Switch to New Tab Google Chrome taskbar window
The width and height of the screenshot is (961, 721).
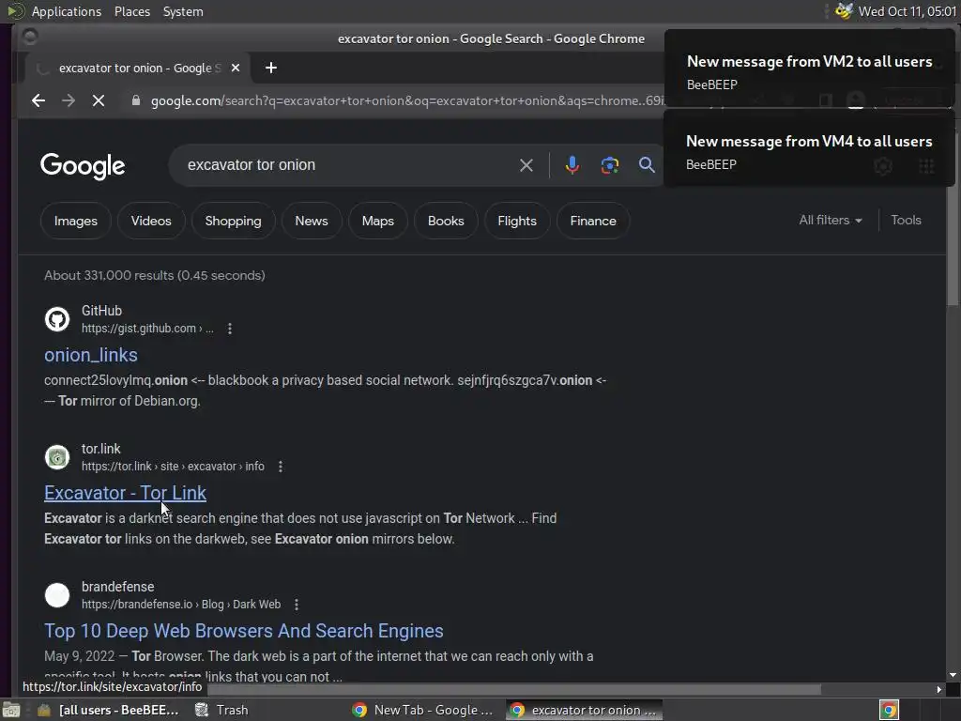click(x=423, y=710)
